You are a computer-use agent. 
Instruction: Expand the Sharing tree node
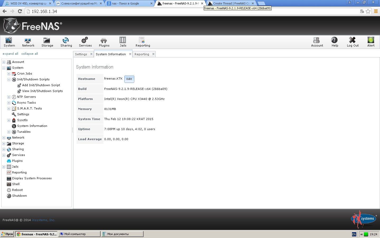point(4,149)
